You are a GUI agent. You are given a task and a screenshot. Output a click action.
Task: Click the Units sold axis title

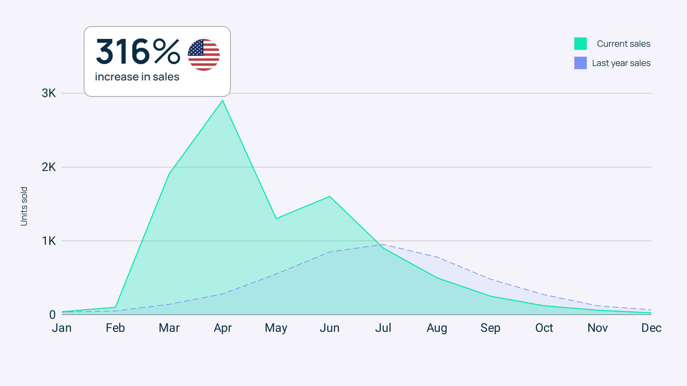pyautogui.click(x=24, y=206)
